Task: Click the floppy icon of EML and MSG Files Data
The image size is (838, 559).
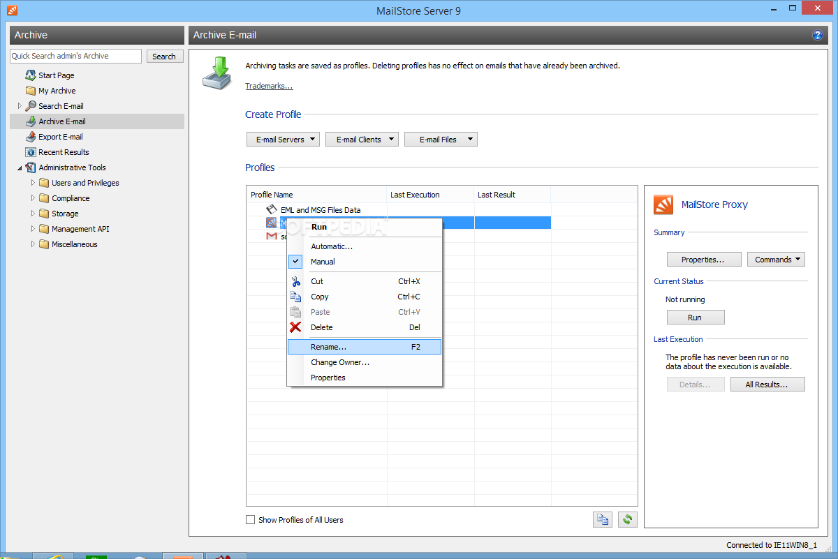Action: point(272,209)
